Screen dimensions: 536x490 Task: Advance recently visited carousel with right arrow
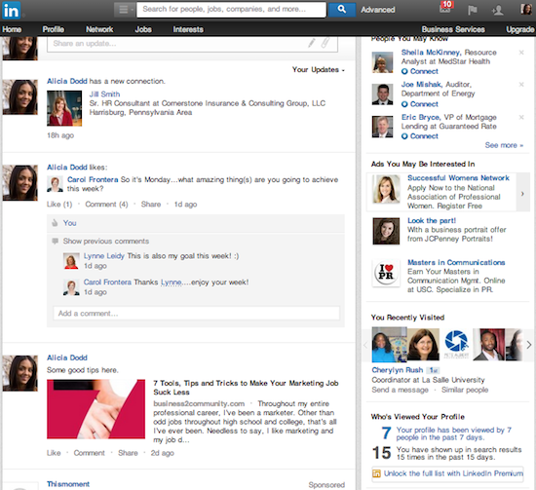[x=528, y=345]
